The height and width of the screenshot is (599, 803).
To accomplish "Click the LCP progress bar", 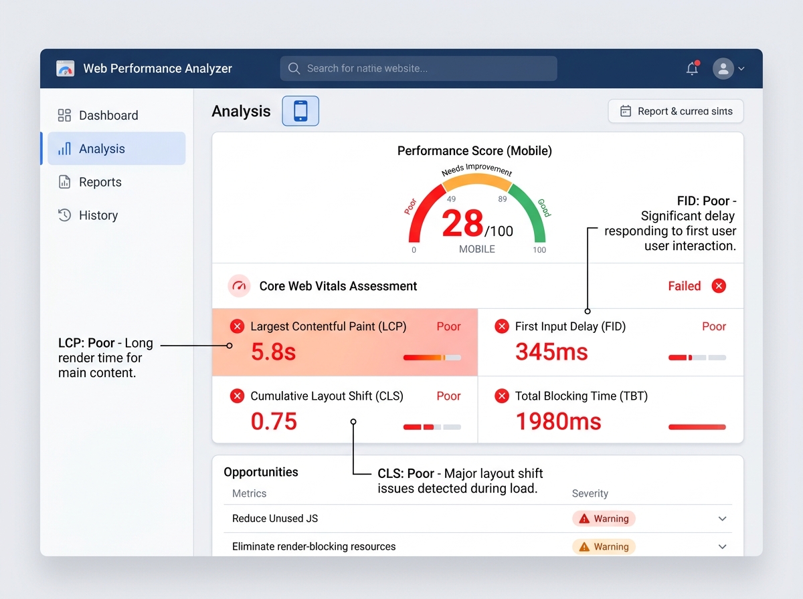I will pos(432,358).
